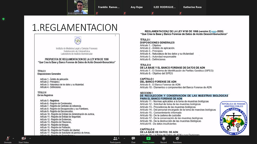257x144 pixels.
Task: Click 'Artículo19.- De datos insuficientes'
Action: coord(158,124)
